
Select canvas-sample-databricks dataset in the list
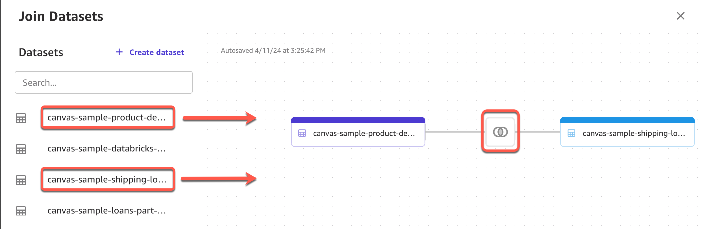[107, 148]
